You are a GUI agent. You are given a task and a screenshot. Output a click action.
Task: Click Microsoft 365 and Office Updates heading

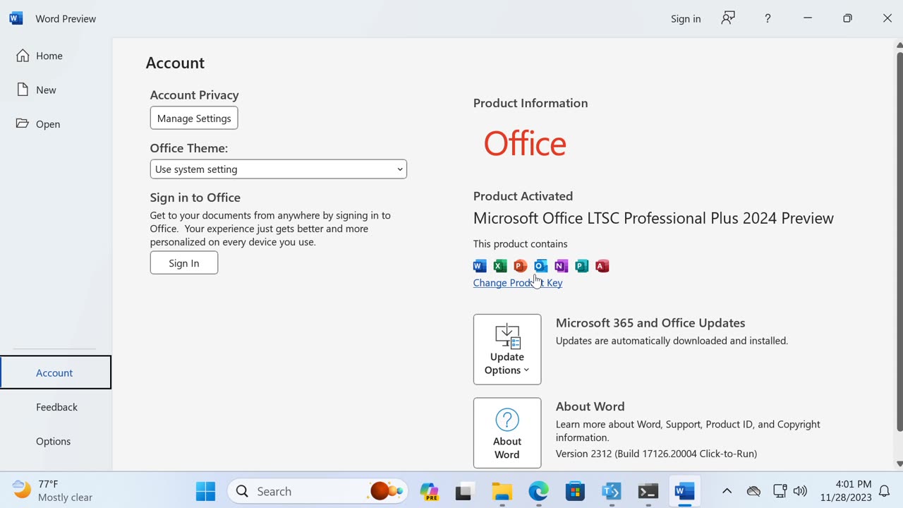coord(650,322)
